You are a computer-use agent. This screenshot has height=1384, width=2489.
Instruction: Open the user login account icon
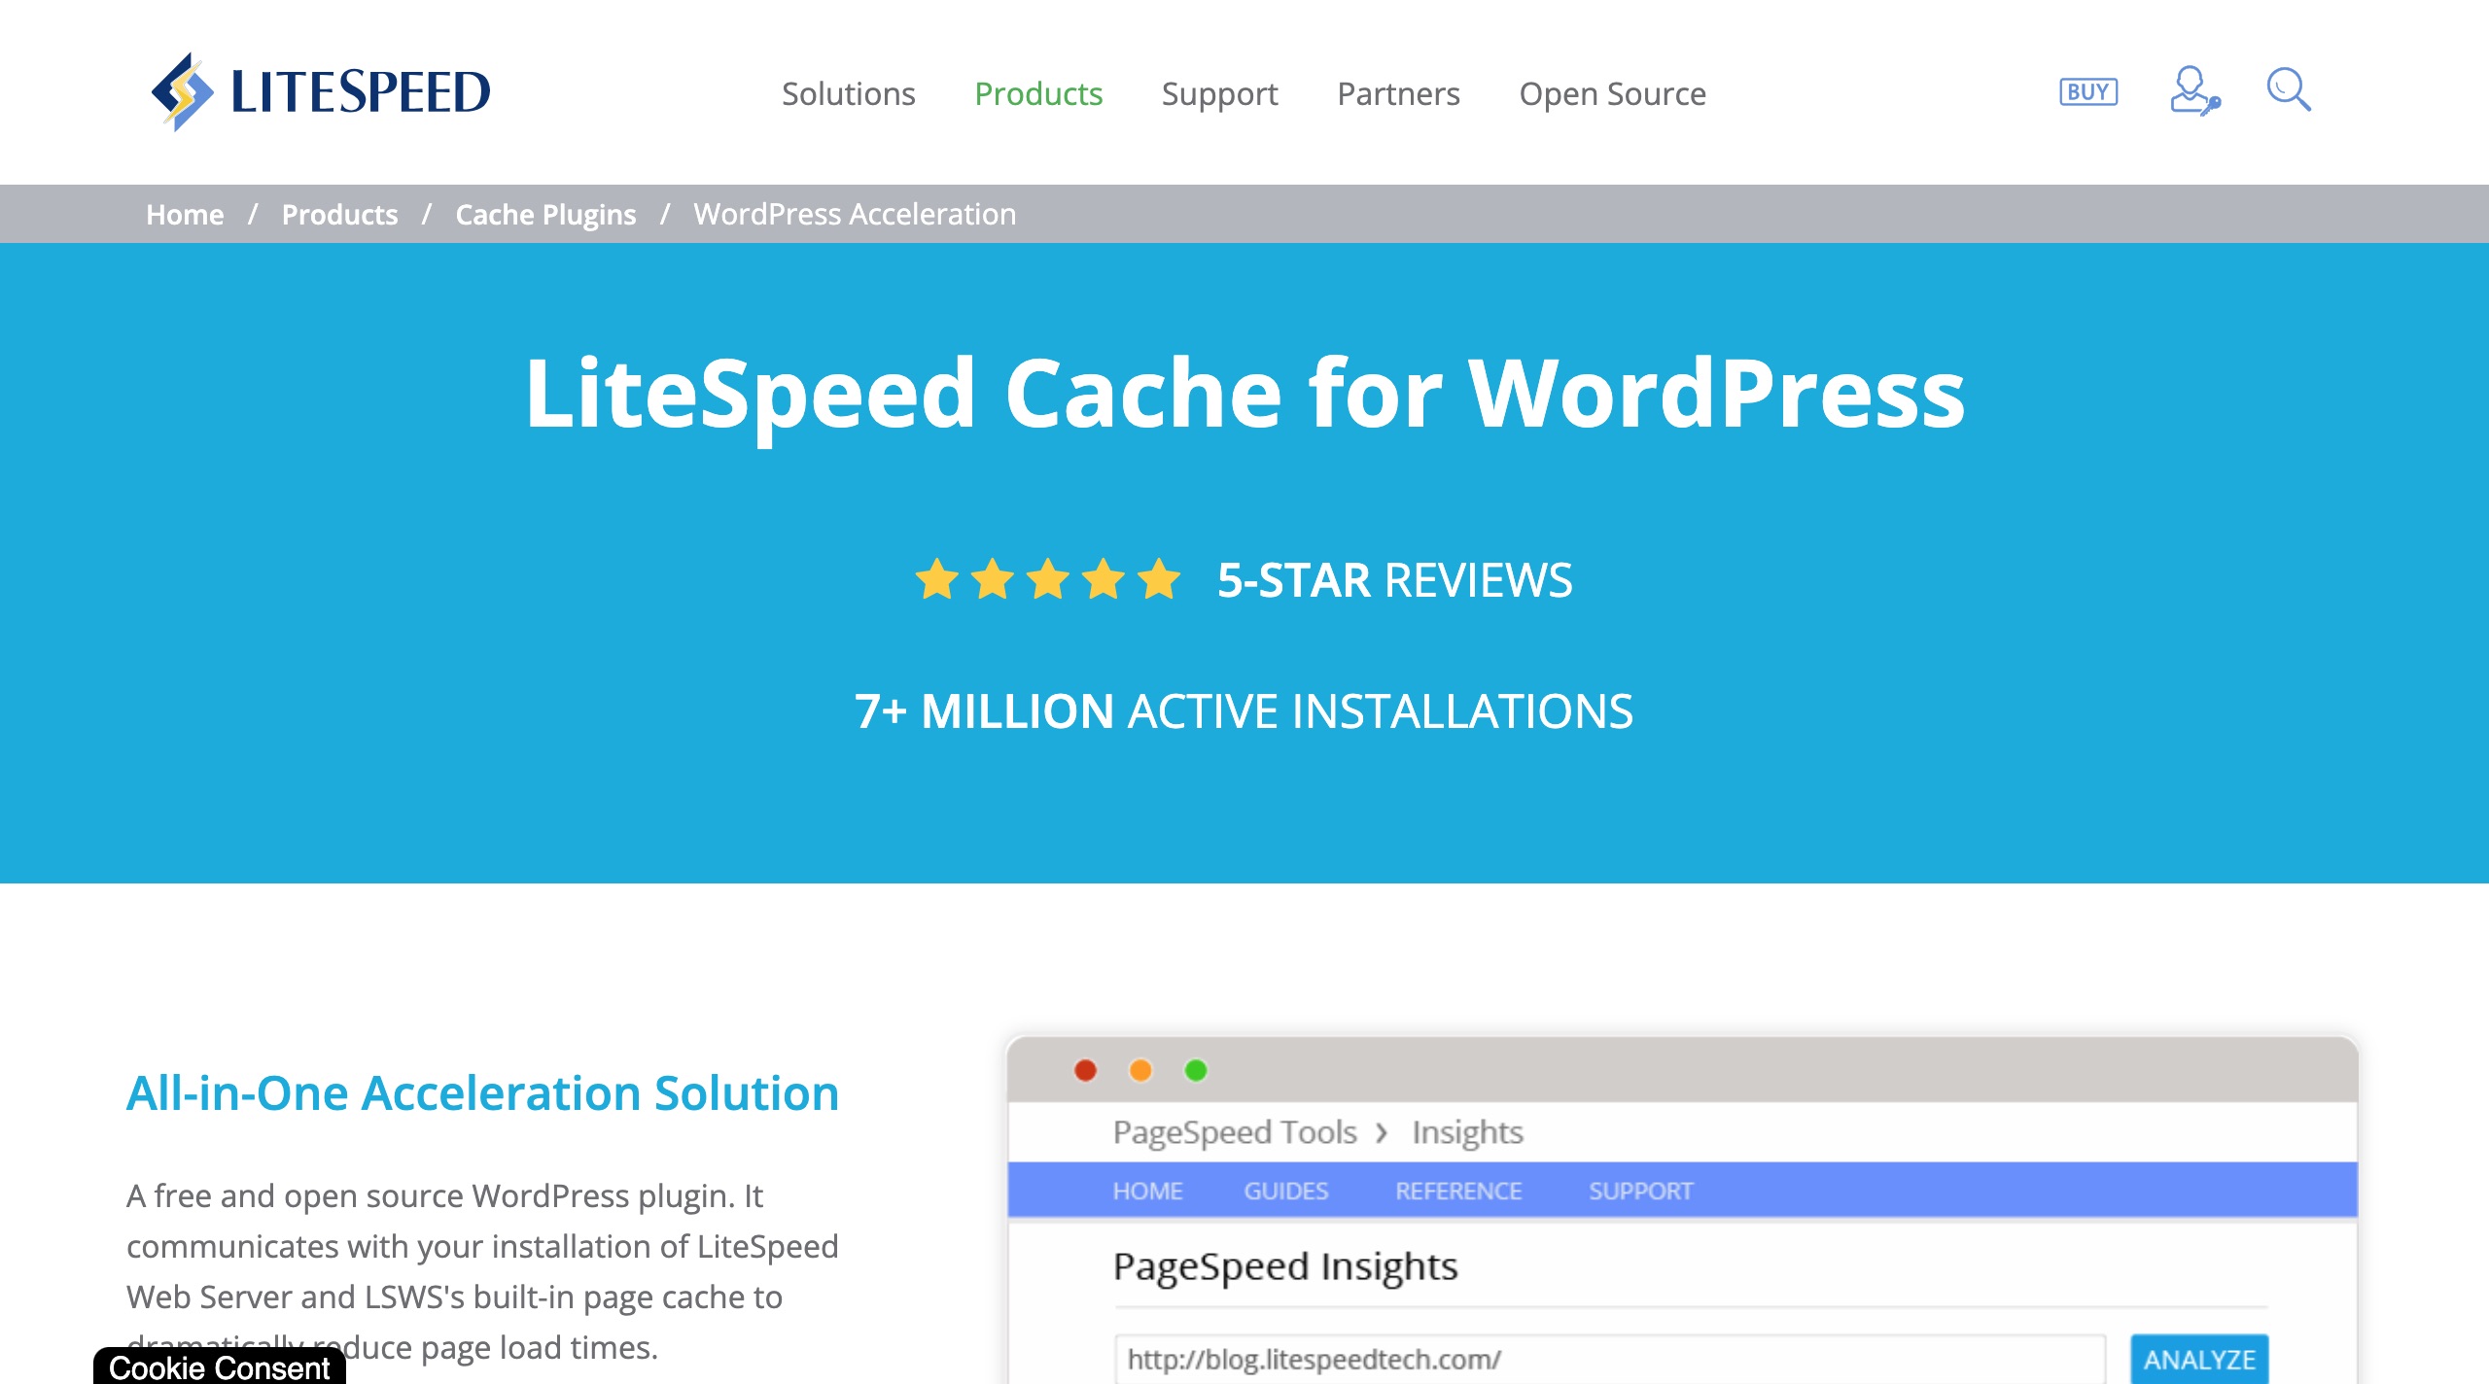pyautogui.click(x=2194, y=91)
